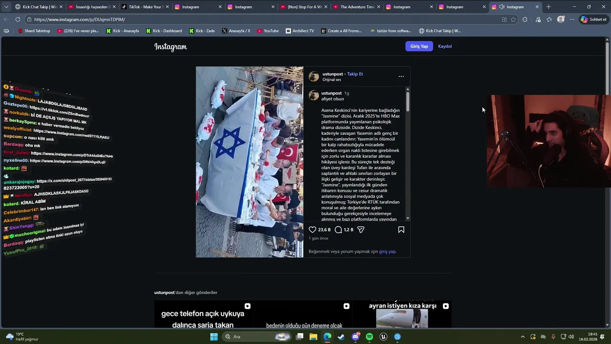Open the browser profile avatar

click(x=561, y=20)
